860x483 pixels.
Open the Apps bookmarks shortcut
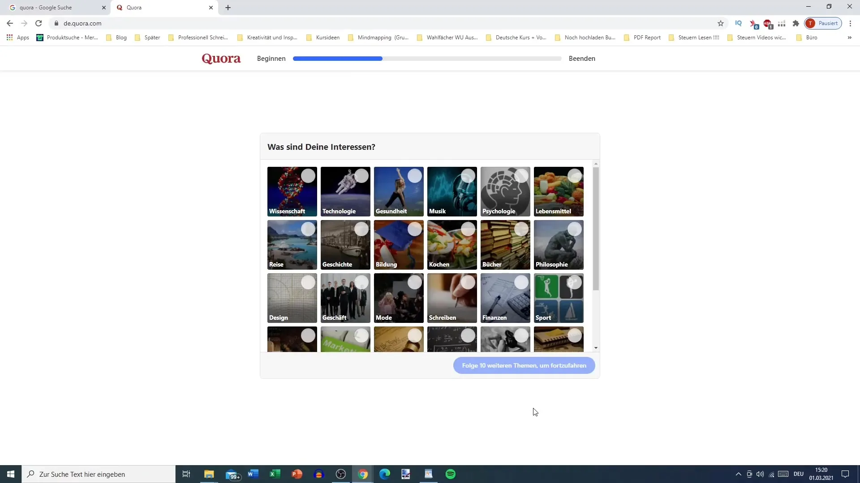click(x=18, y=38)
